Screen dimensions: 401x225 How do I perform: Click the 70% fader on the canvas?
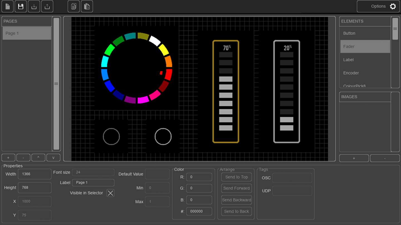[226, 92]
